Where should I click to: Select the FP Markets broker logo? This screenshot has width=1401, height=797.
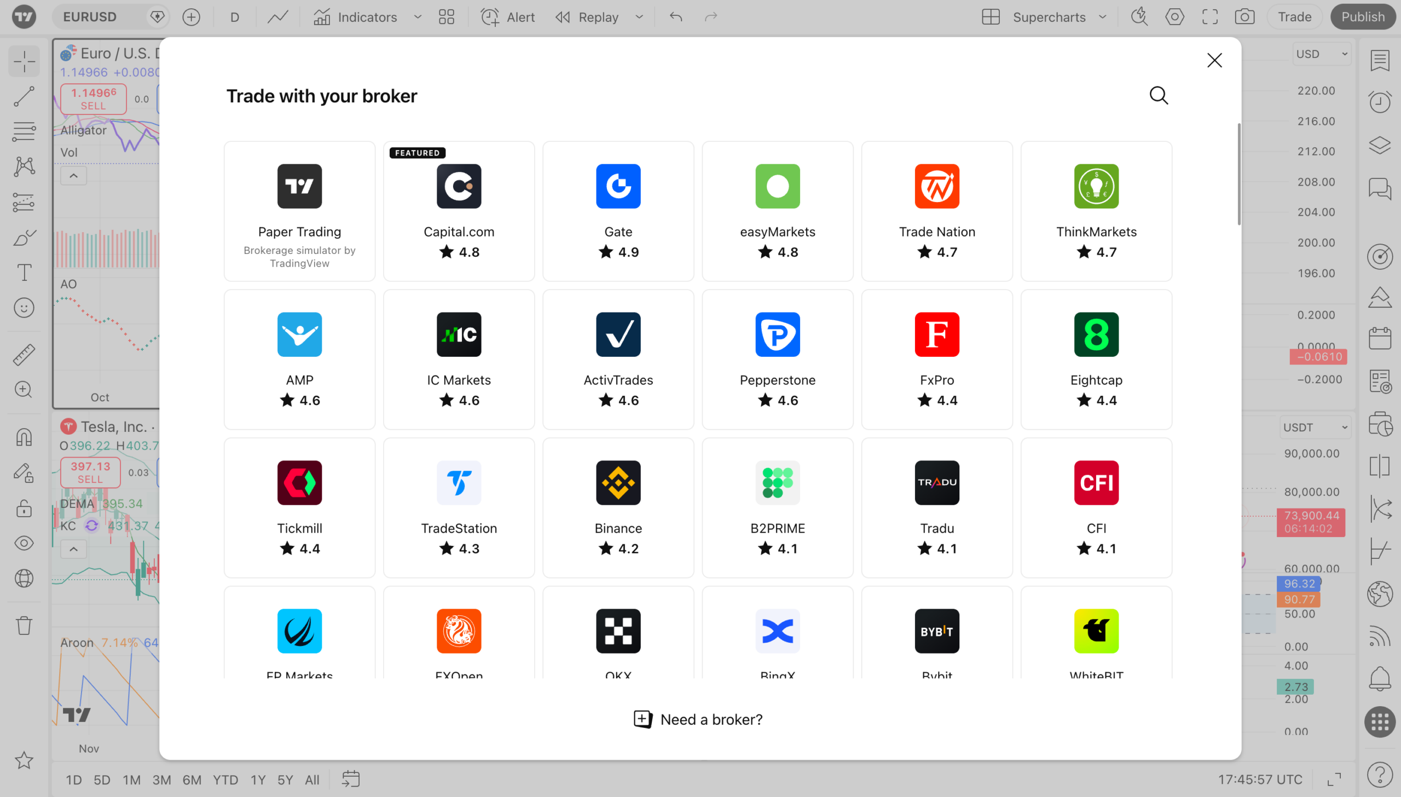tap(299, 631)
